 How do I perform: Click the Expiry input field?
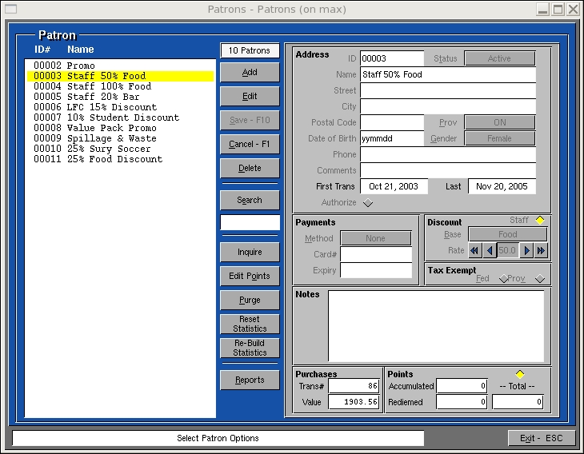pos(376,270)
